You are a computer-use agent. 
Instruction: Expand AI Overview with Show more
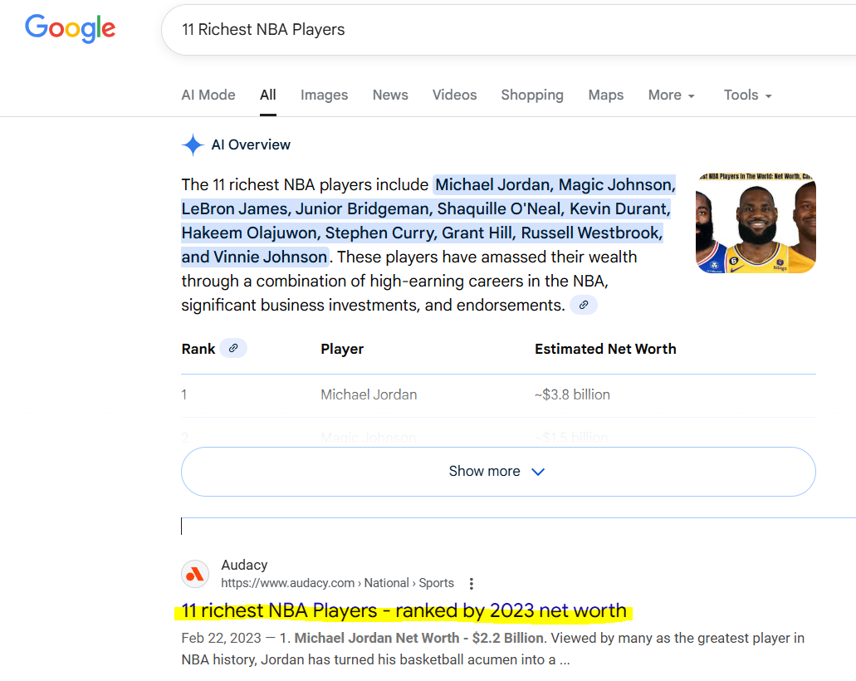pos(497,472)
